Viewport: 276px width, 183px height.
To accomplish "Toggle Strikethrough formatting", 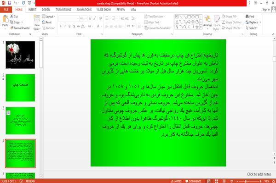I will (x=79, y=26).
